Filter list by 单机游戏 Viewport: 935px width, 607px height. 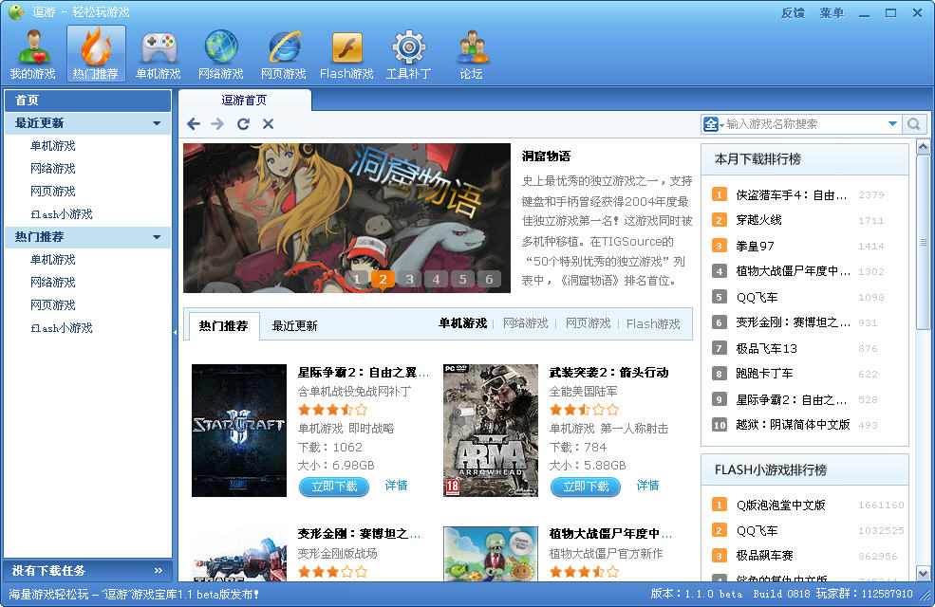coord(462,323)
